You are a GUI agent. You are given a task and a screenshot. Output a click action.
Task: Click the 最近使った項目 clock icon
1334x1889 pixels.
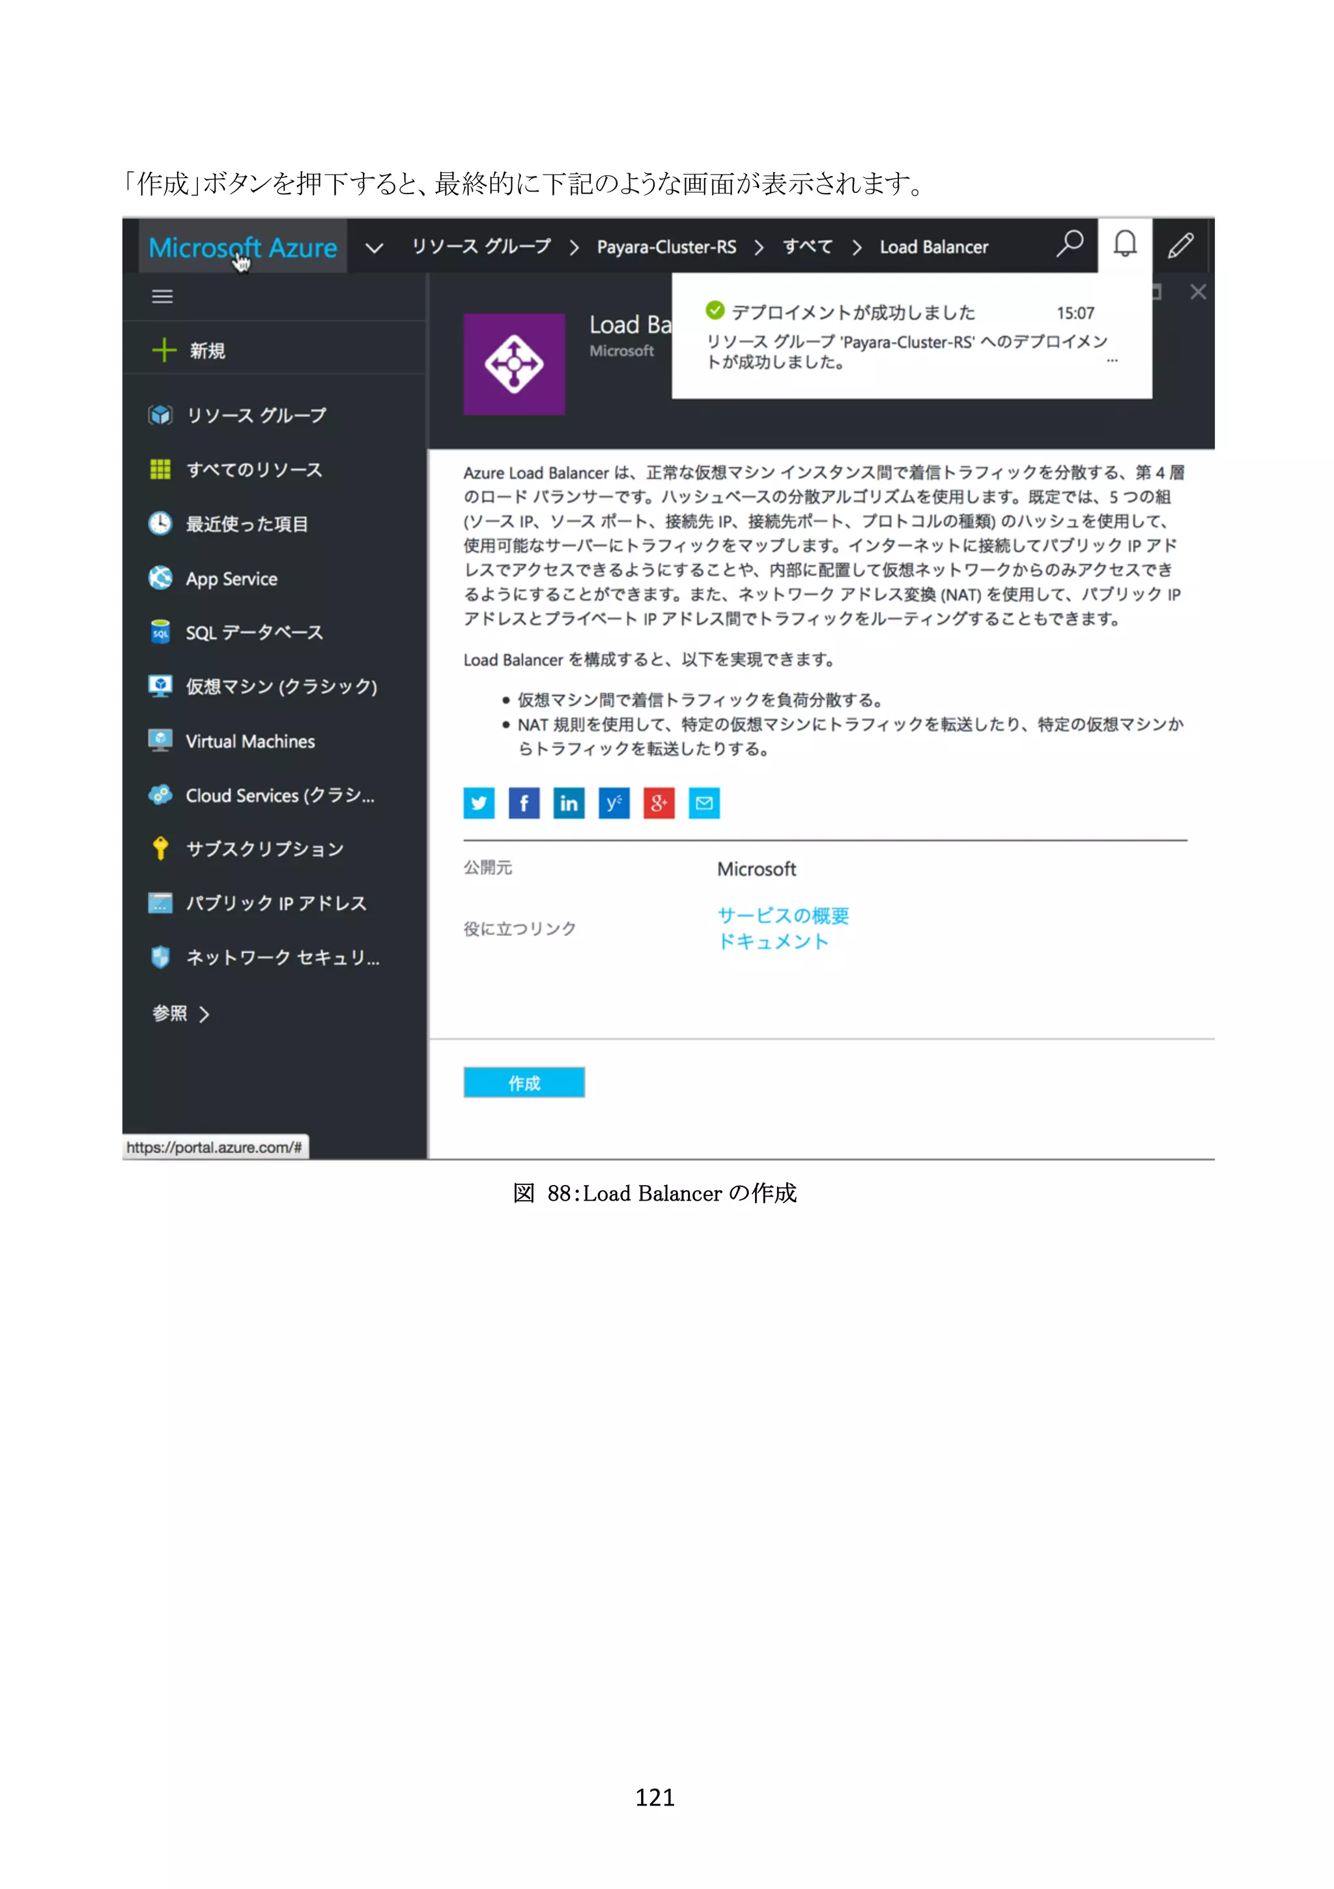160,523
